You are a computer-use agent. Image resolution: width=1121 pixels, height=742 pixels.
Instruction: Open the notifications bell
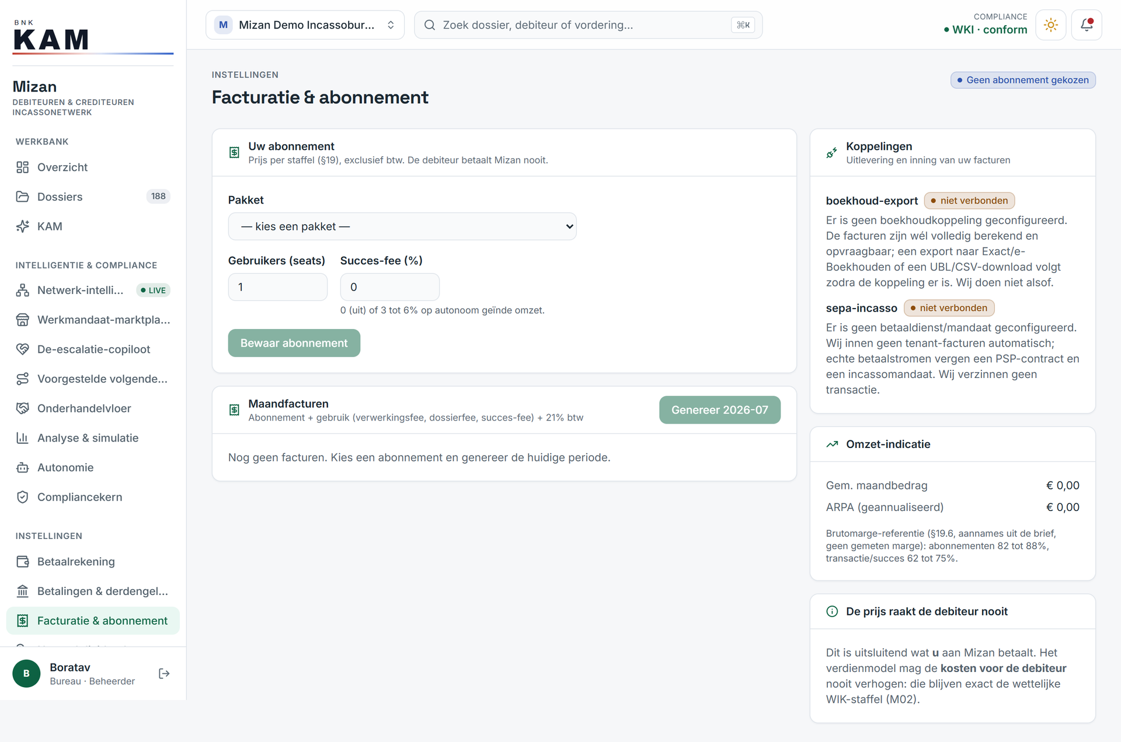(x=1087, y=25)
